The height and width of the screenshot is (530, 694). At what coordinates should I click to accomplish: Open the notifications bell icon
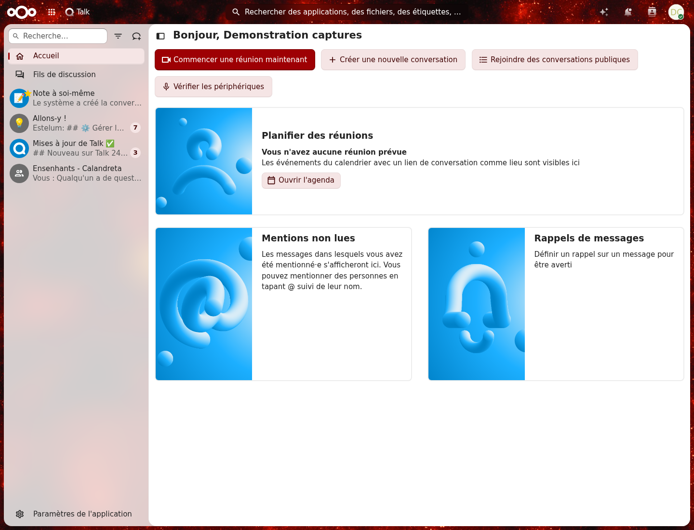(628, 12)
